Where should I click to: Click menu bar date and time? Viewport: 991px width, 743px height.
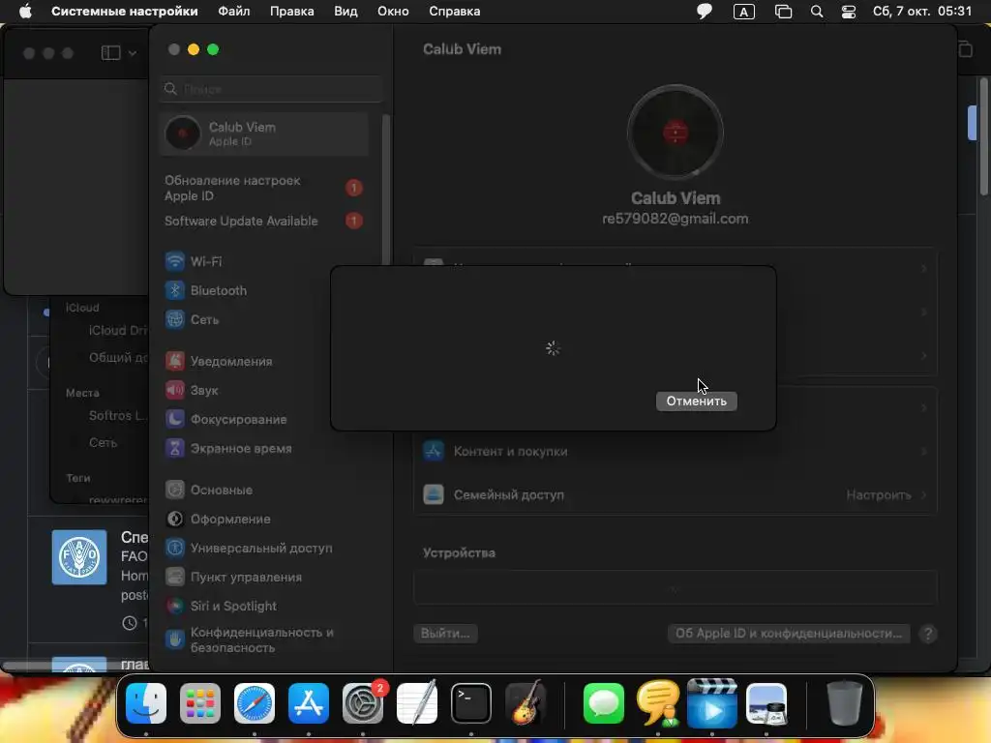pos(922,12)
